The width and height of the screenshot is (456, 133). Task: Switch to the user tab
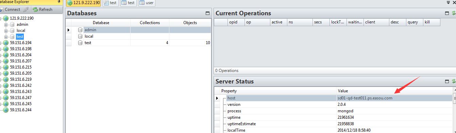coord(147,3)
